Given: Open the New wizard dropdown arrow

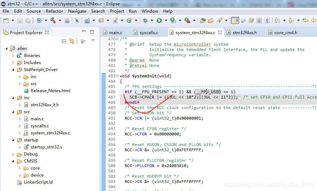Looking at the screenshot, I should (13, 20).
